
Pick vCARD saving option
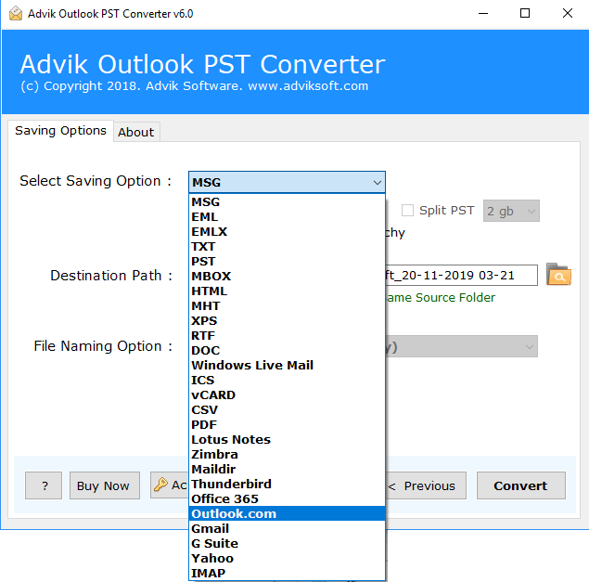pos(287,395)
